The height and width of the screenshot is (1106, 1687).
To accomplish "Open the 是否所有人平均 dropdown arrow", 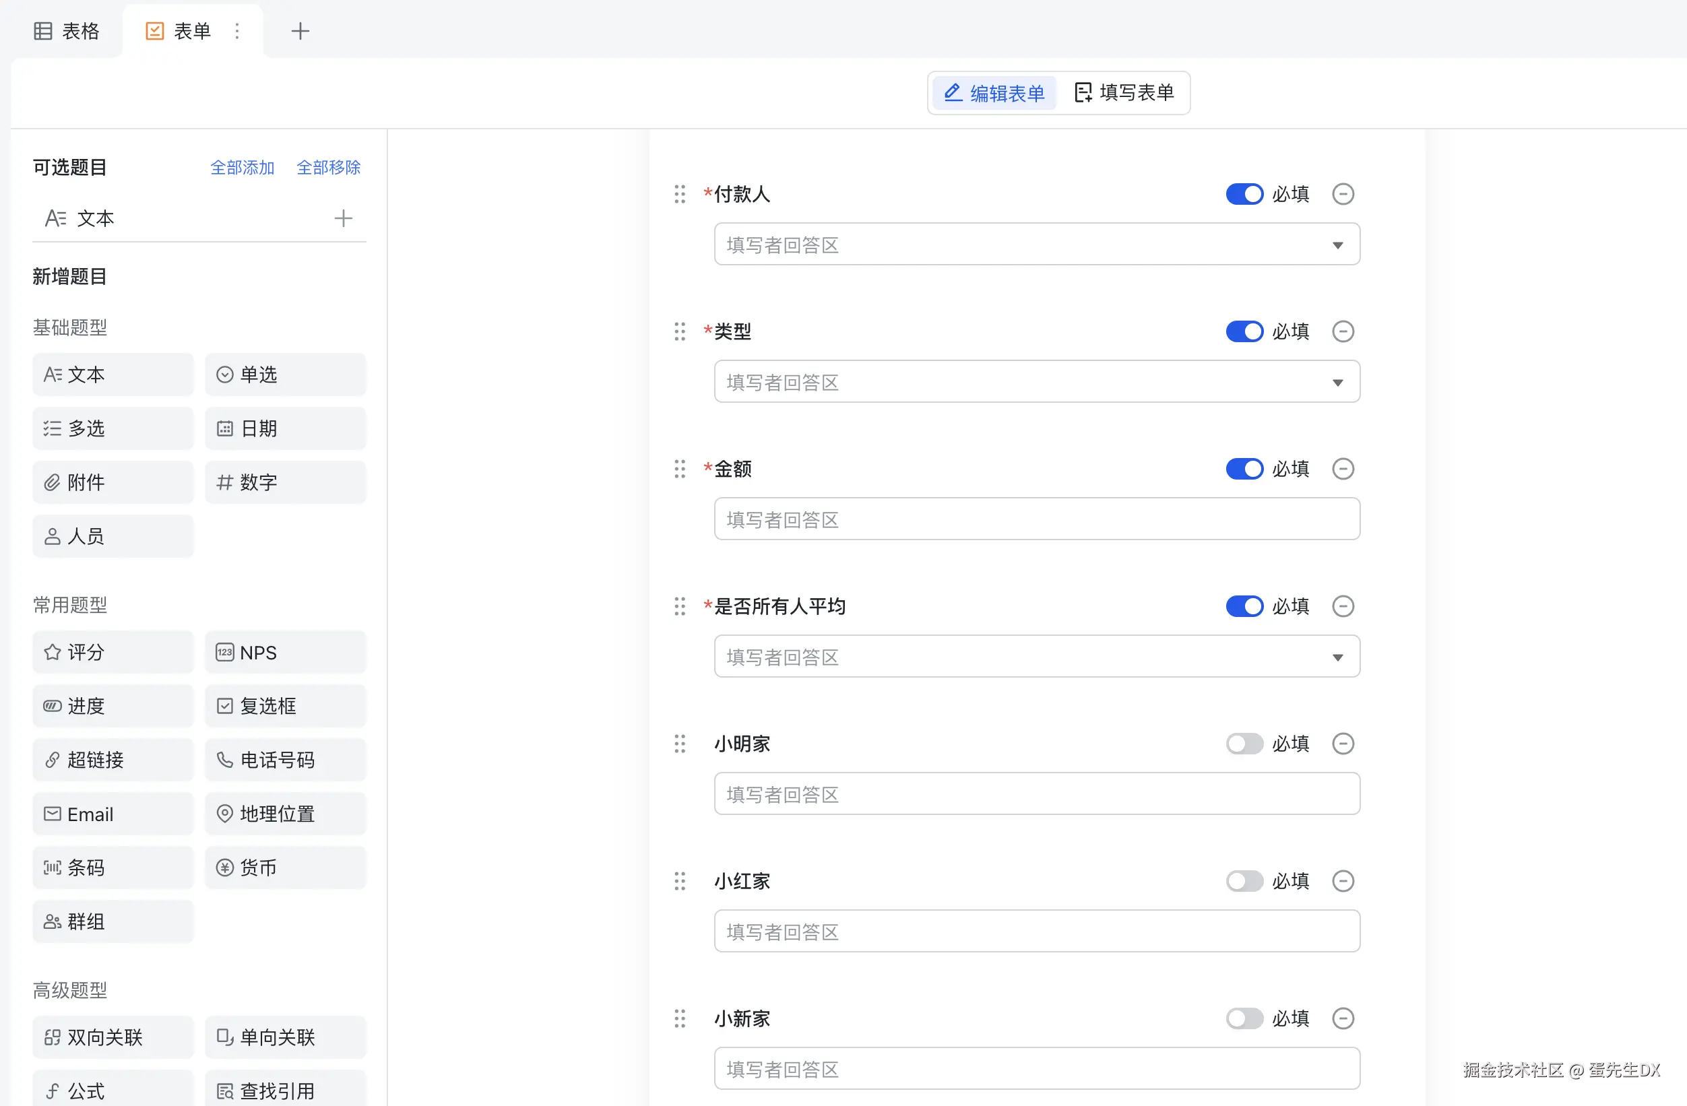I will [x=1337, y=657].
